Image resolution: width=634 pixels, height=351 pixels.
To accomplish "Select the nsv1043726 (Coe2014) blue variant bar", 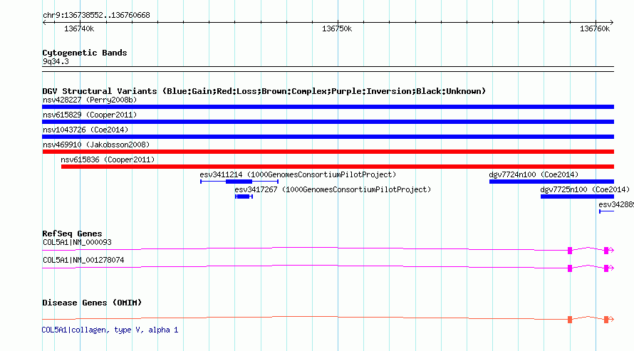I will [328, 137].
